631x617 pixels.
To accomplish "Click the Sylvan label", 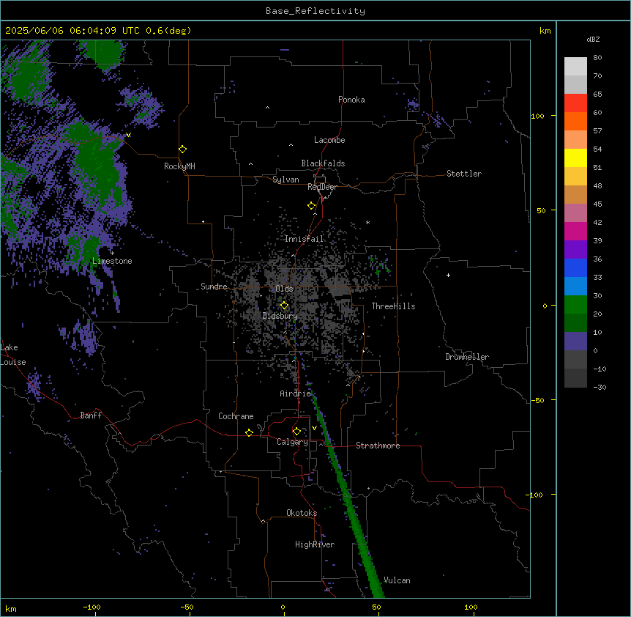I will pyautogui.click(x=285, y=180).
